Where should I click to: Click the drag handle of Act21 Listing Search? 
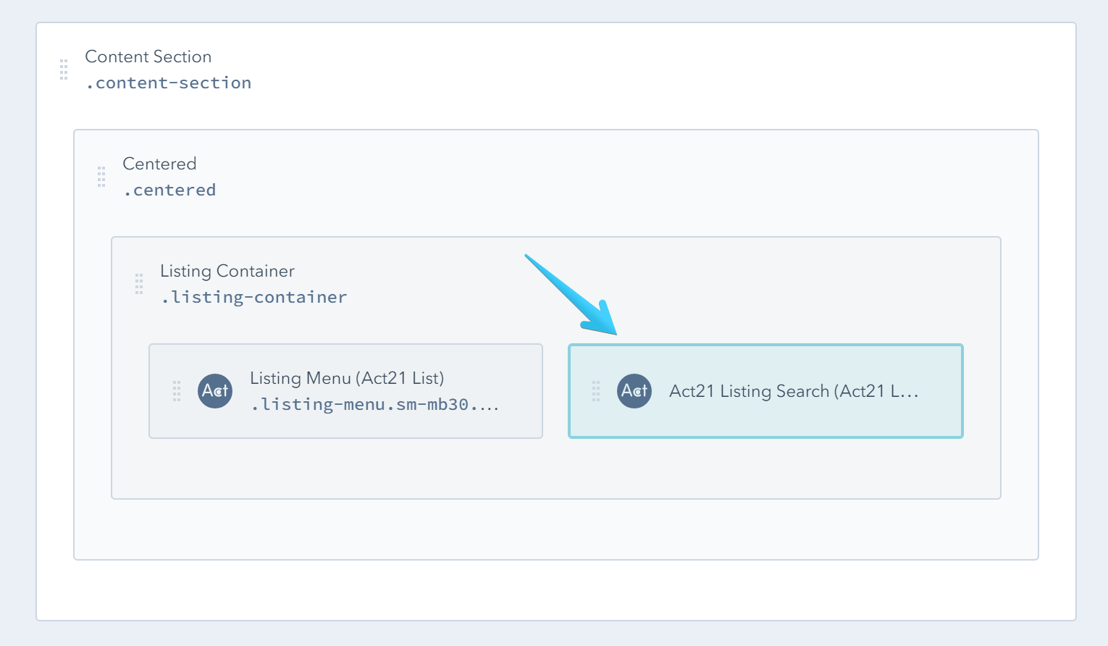596,391
